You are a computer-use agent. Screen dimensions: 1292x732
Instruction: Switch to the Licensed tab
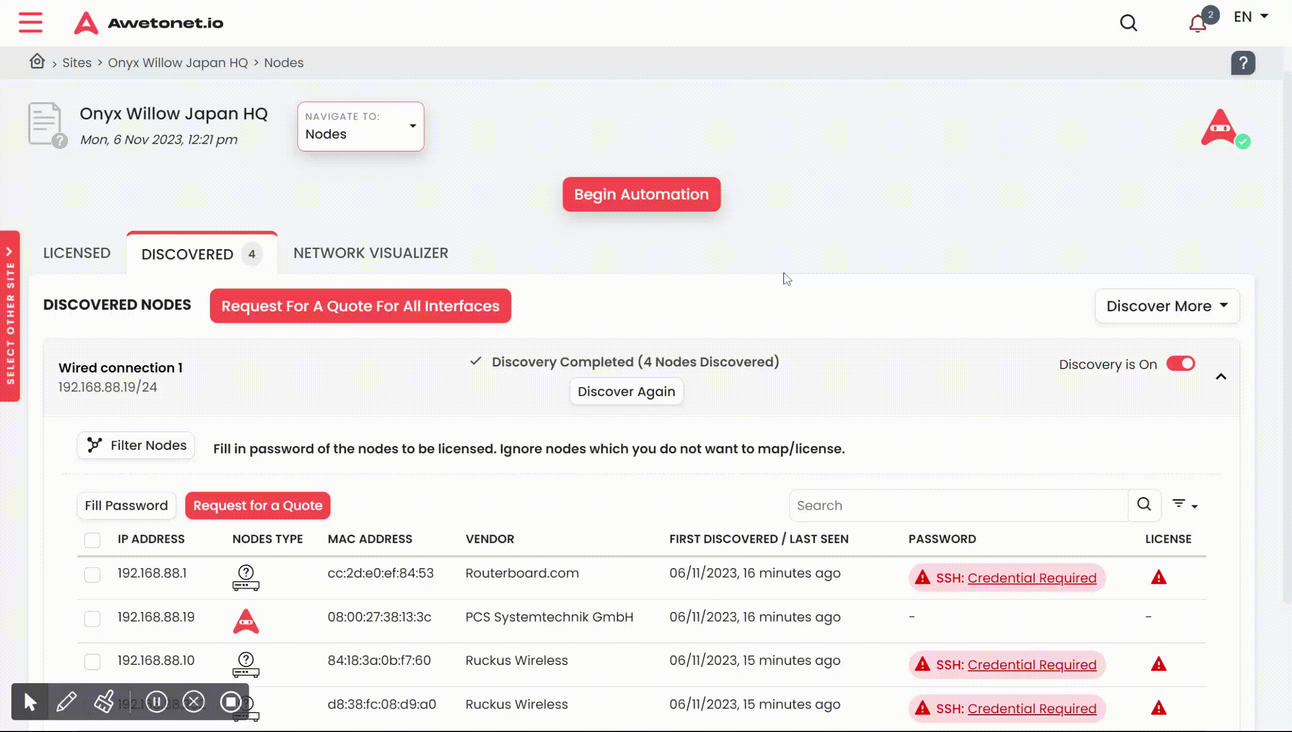click(x=76, y=253)
